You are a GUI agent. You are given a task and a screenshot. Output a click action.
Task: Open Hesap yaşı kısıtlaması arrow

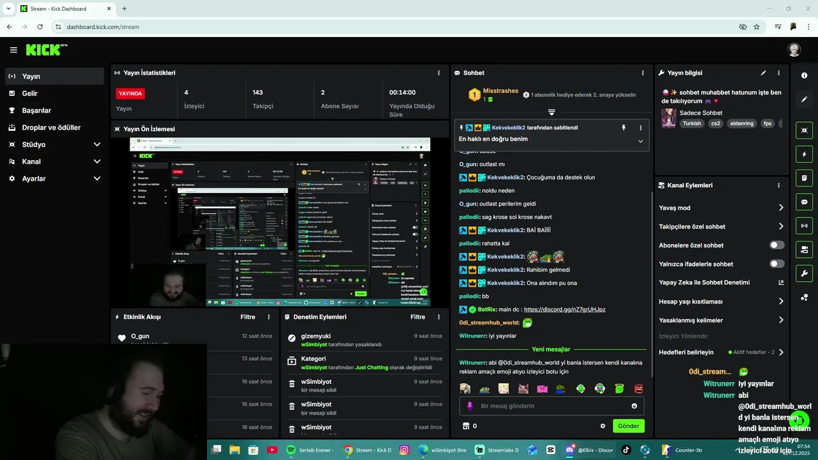(781, 302)
